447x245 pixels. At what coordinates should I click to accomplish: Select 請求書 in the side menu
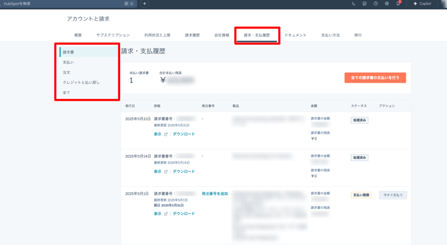click(x=88, y=52)
